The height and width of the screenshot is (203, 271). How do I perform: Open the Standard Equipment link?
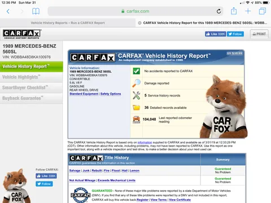coord(84,94)
